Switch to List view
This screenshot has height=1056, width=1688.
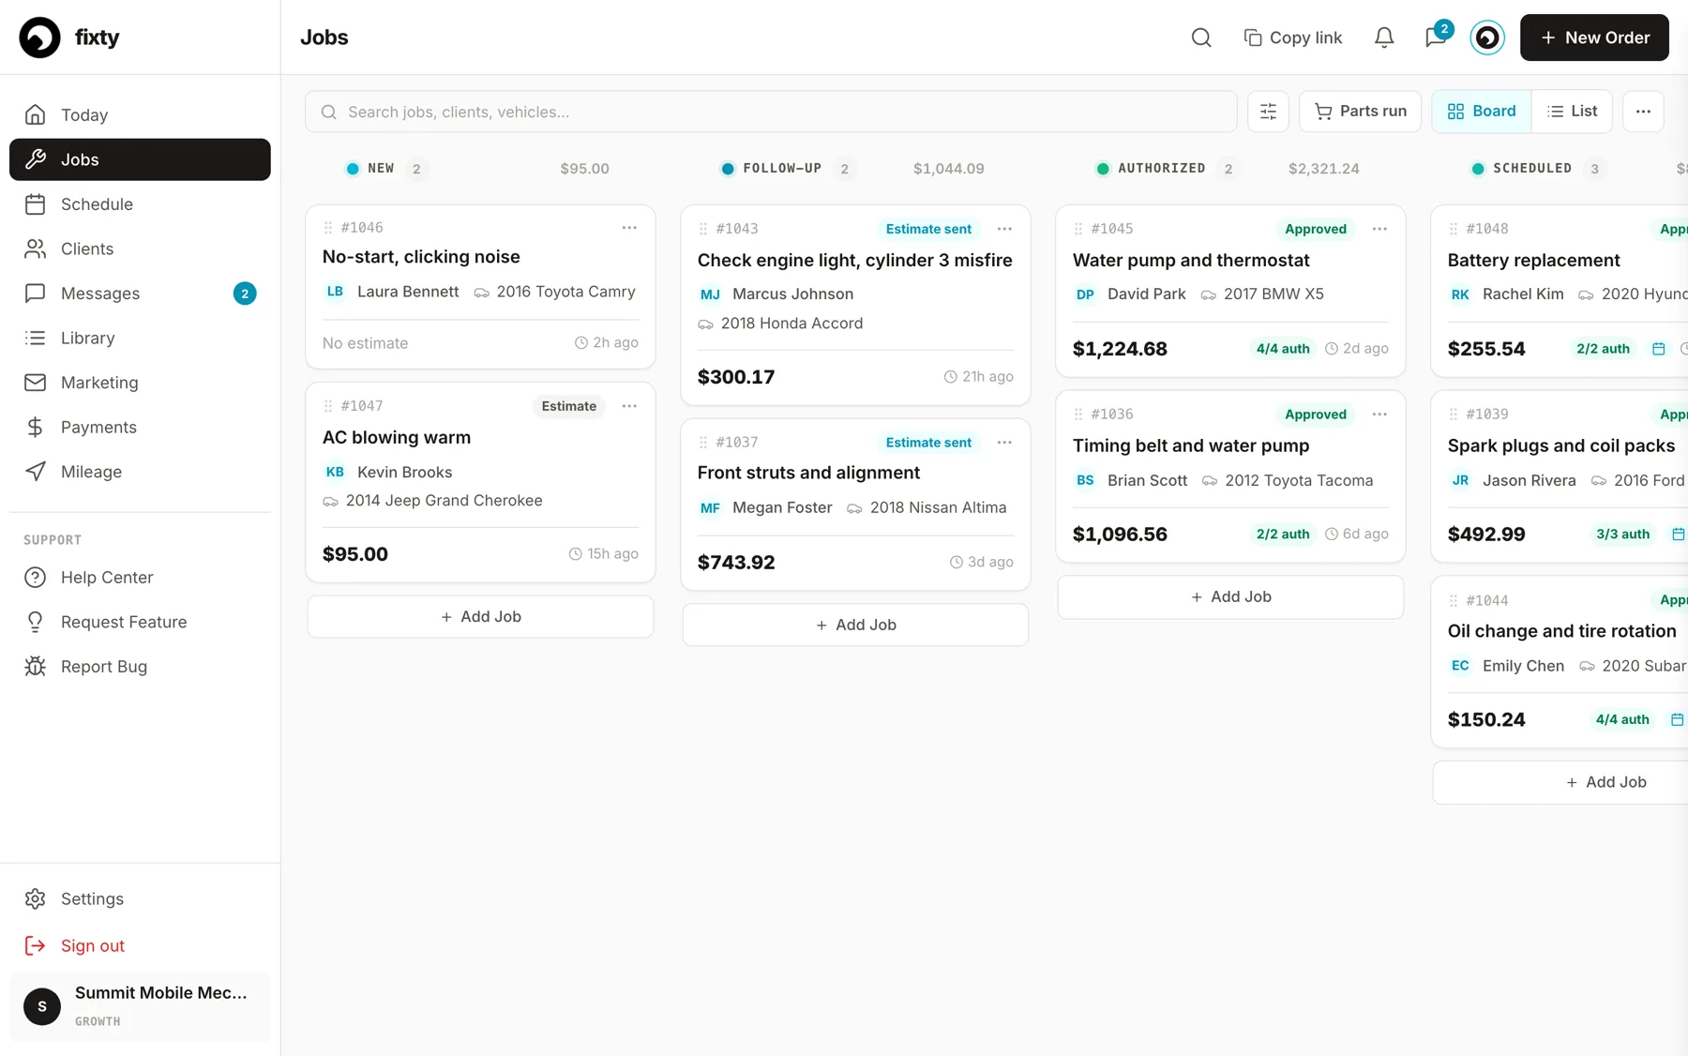click(1572, 112)
